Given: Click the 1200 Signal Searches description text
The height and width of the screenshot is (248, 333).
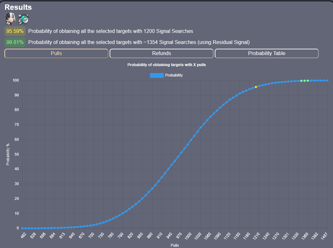Looking at the screenshot, I should [111, 31].
